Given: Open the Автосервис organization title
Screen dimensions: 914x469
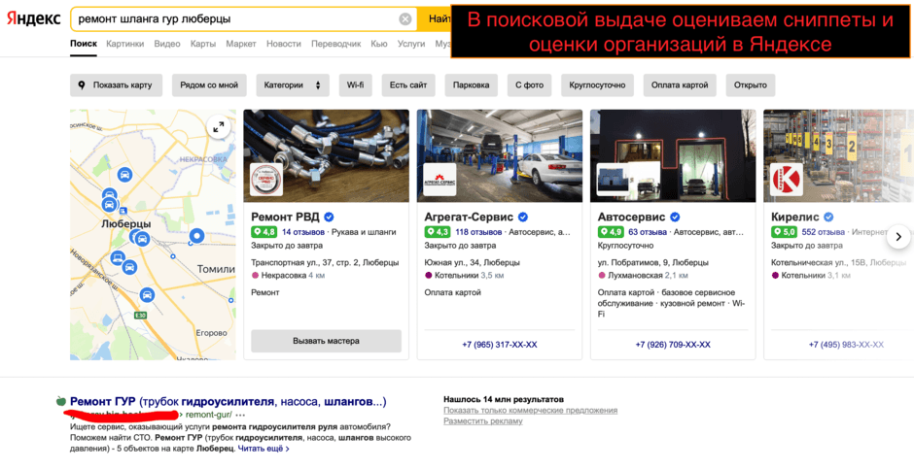Looking at the screenshot, I should (631, 218).
